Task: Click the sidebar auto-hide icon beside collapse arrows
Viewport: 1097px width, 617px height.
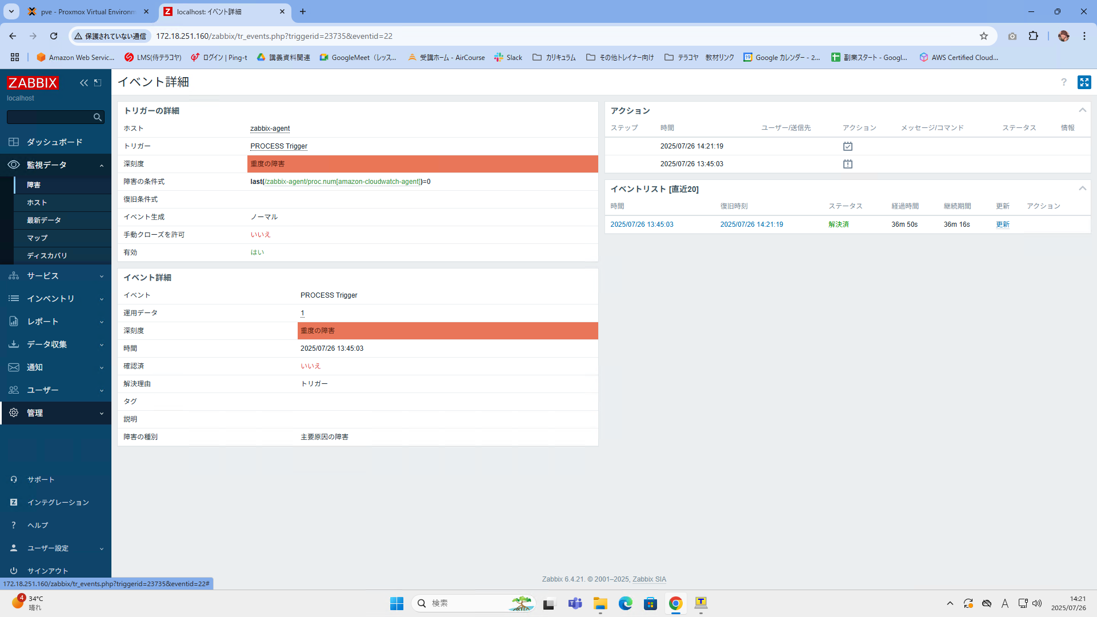Action: coord(98,83)
